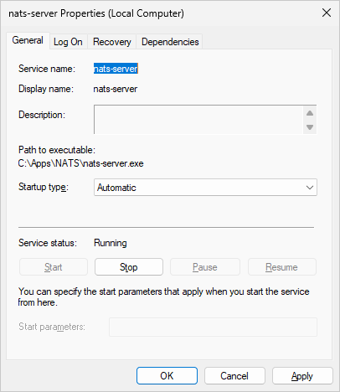Confirm with the OK button
The height and width of the screenshot is (392, 340).
(167, 376)
